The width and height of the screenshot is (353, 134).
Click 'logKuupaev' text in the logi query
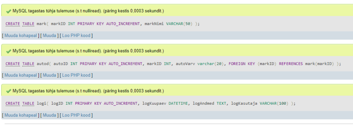click(154, 103)
